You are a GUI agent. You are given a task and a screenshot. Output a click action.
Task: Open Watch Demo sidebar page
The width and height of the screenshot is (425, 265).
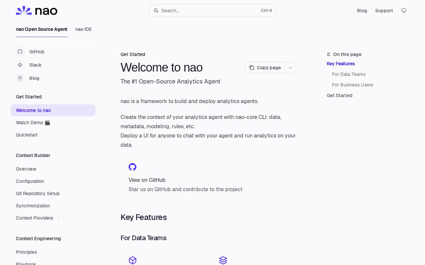53,123
